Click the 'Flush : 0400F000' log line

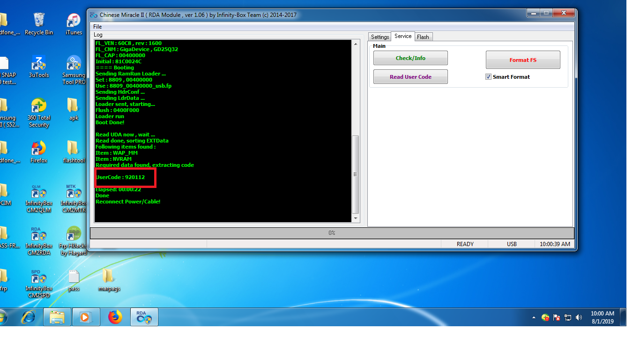click(x=117, y=110)
